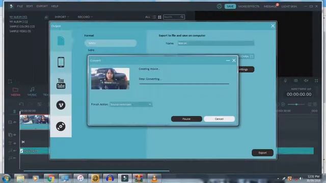Switch media library to list view
The image size is (326, 183).
tap(154, 17)
